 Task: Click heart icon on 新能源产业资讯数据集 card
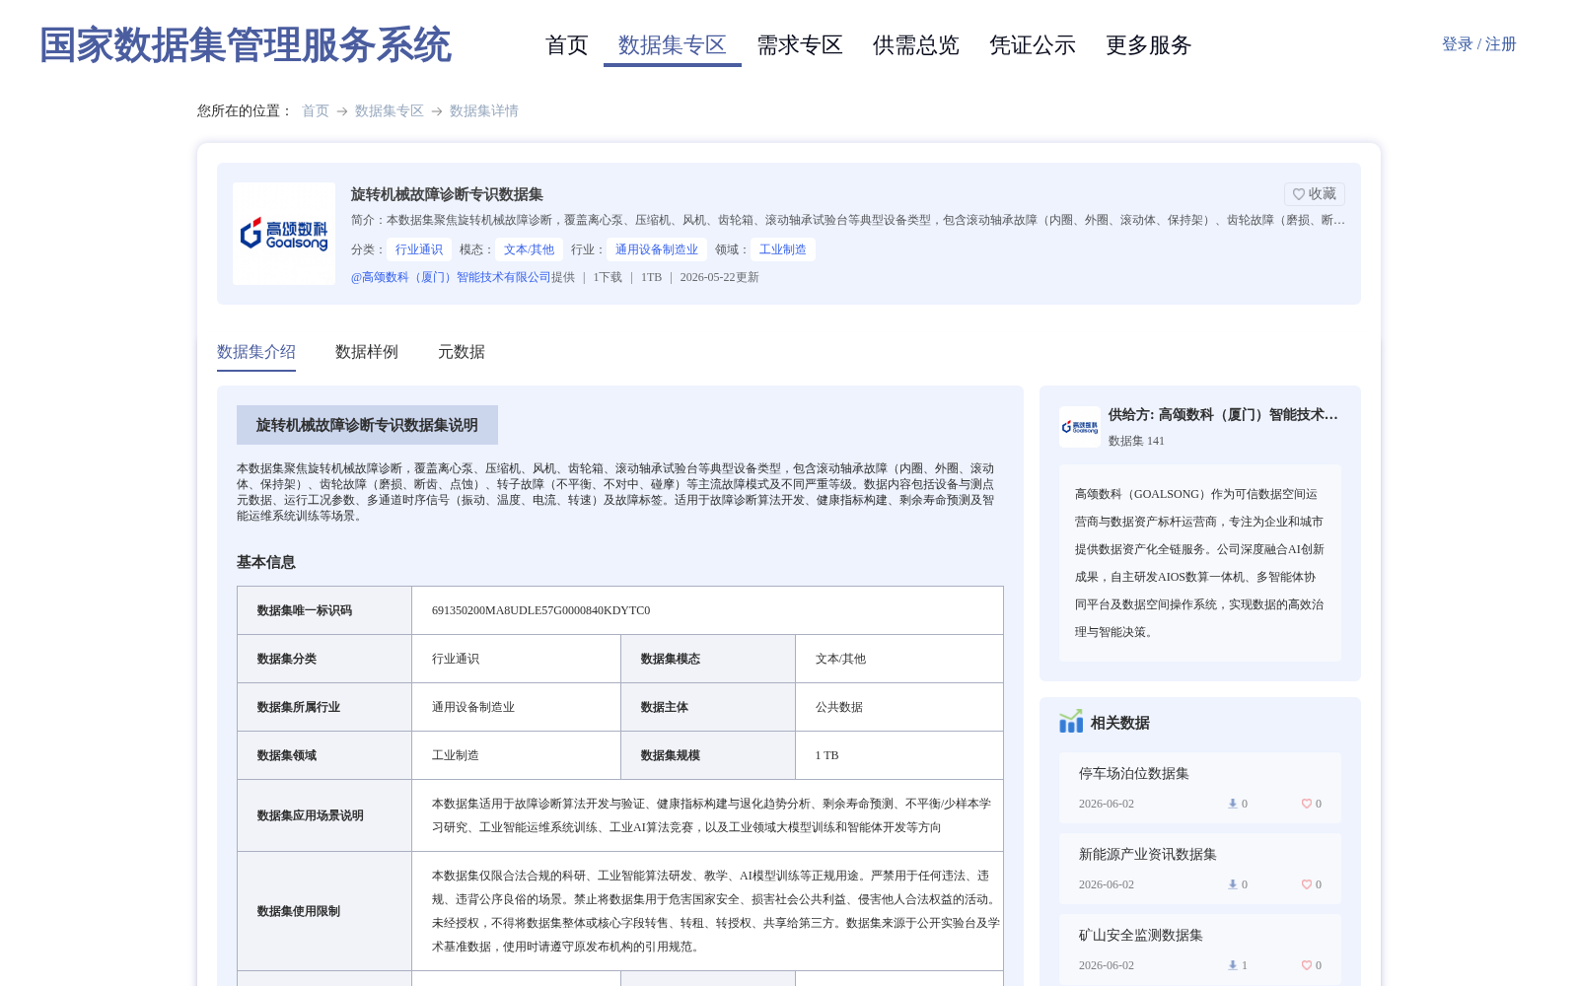pyautogui.click(x=1307, y=884)
